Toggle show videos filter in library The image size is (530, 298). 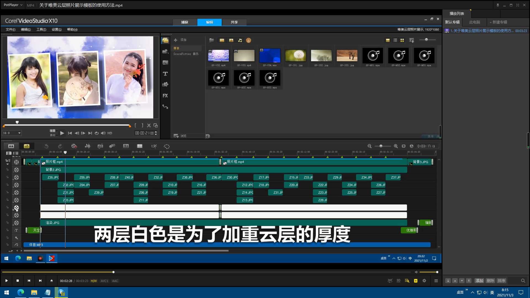222,40
